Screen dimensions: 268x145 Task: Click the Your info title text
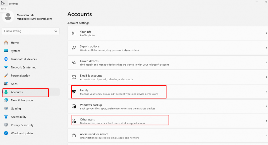tap(86, 32)
